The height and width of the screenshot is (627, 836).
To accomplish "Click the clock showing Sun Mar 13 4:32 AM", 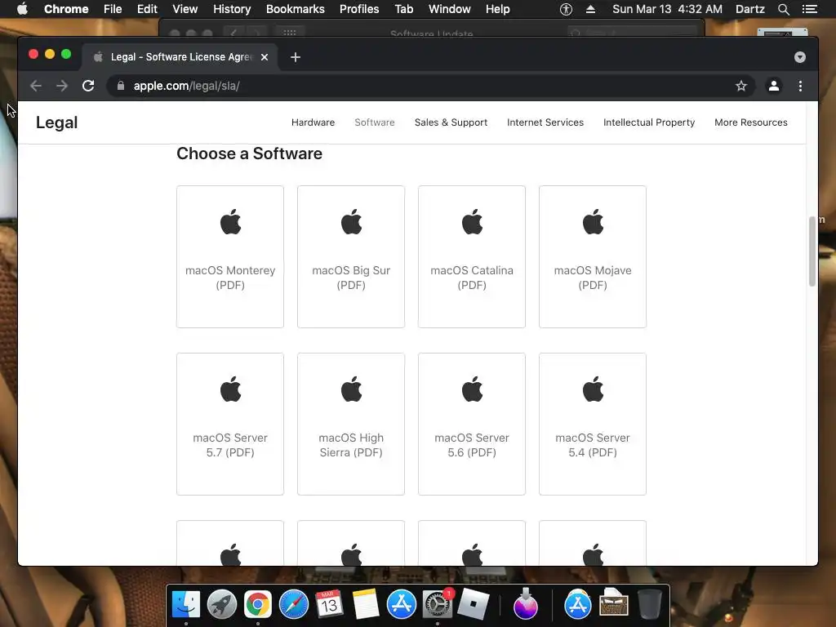I will tap(667, 9).
